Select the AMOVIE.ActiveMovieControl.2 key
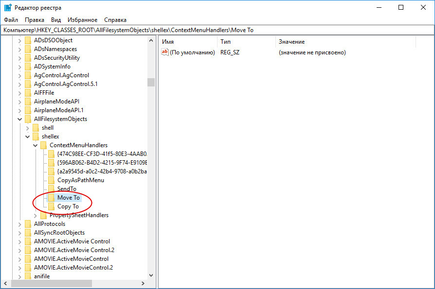Viewport: 435px width, 289px height. coord(73,268)
